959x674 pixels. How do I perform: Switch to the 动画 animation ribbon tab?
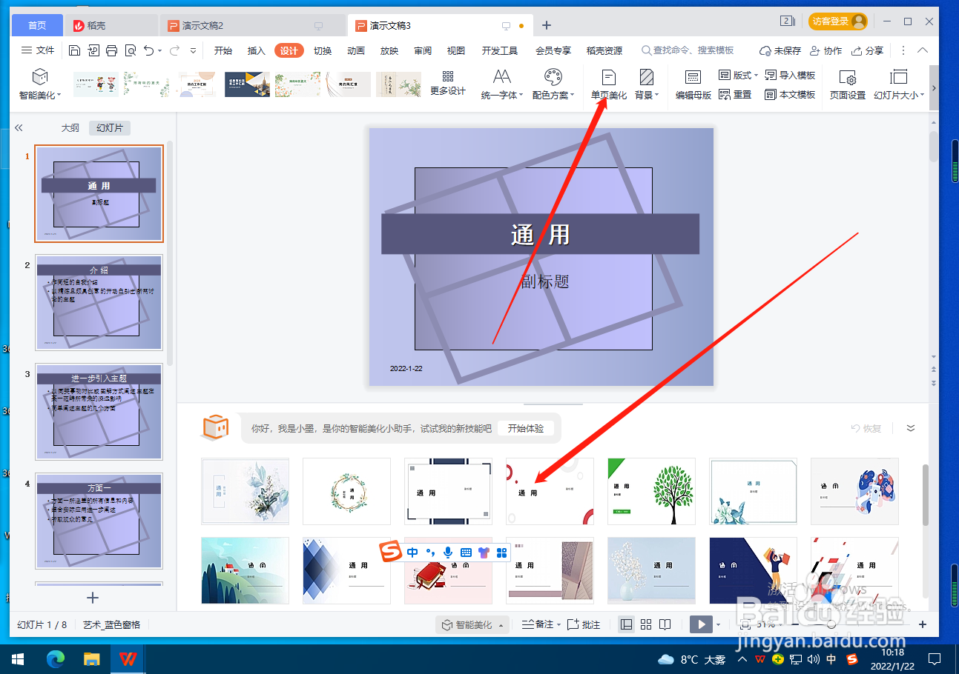click(x=355, y=50)
